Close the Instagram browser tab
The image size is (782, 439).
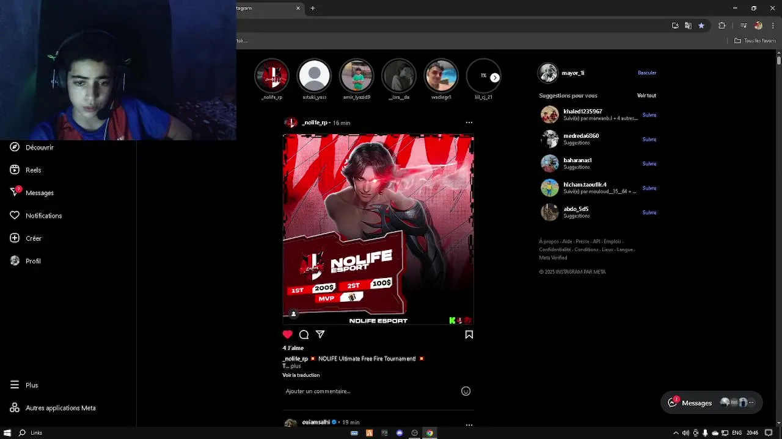298,8
